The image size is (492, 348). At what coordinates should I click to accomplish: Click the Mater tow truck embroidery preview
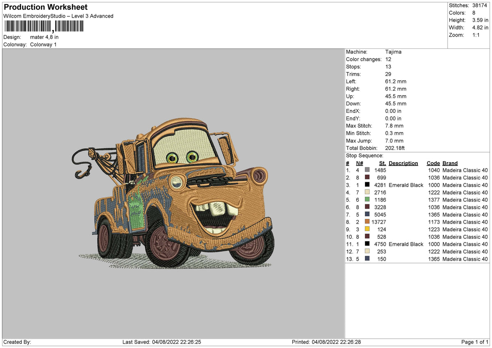coord(172,195)
